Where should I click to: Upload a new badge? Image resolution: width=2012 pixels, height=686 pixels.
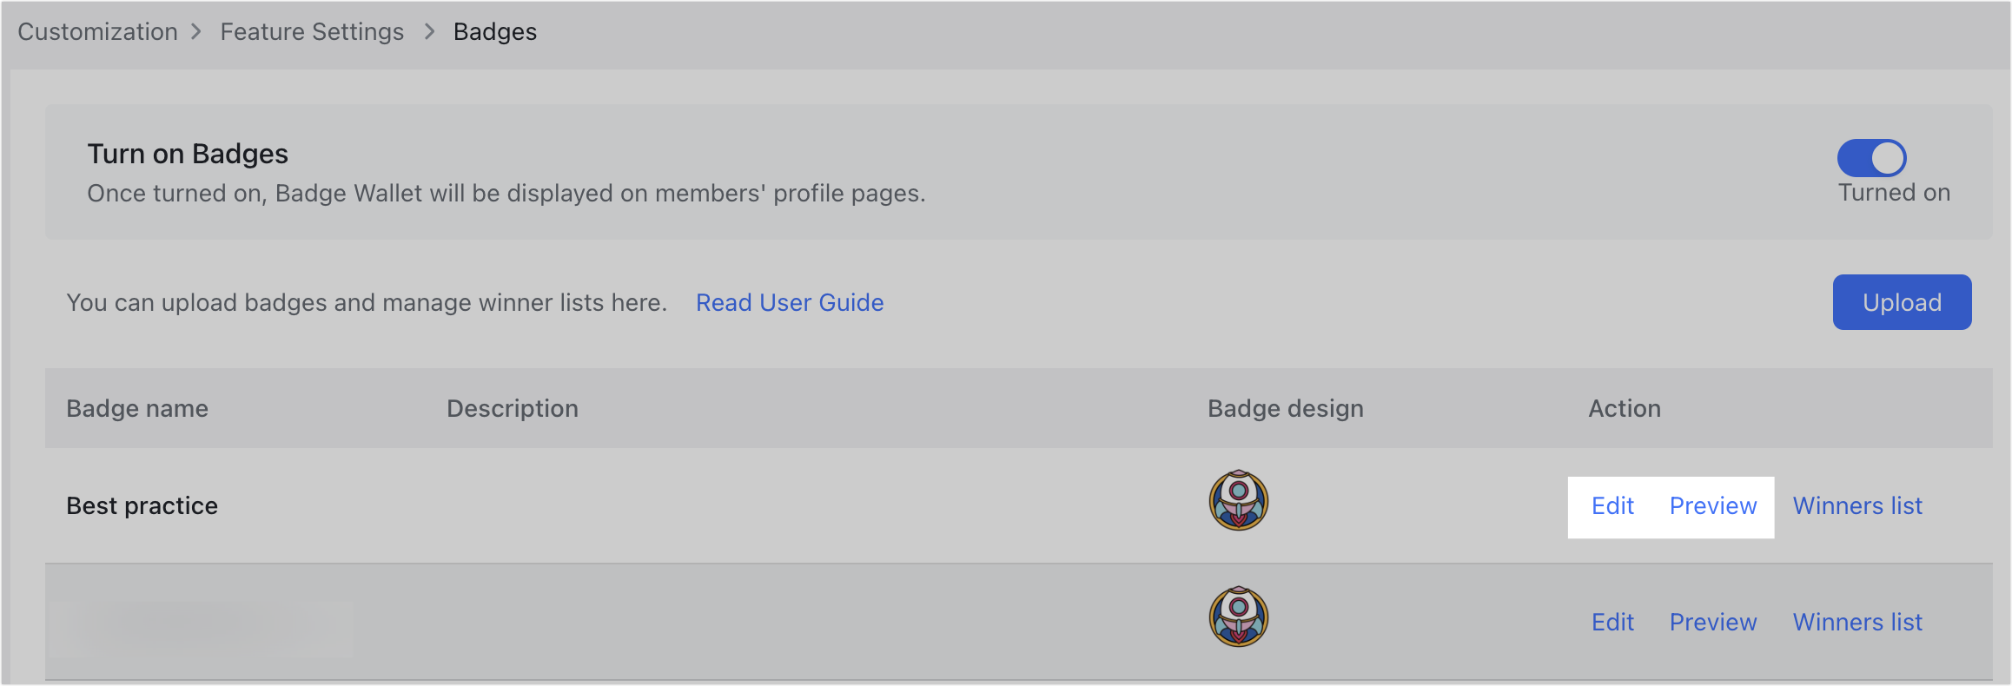(1902, 302)
